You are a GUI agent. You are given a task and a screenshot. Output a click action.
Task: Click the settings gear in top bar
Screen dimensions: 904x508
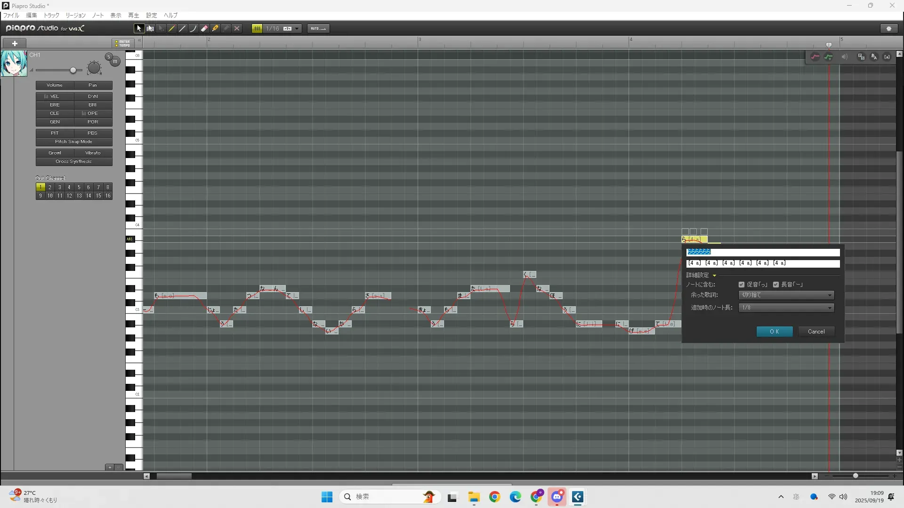pos(889,29)
